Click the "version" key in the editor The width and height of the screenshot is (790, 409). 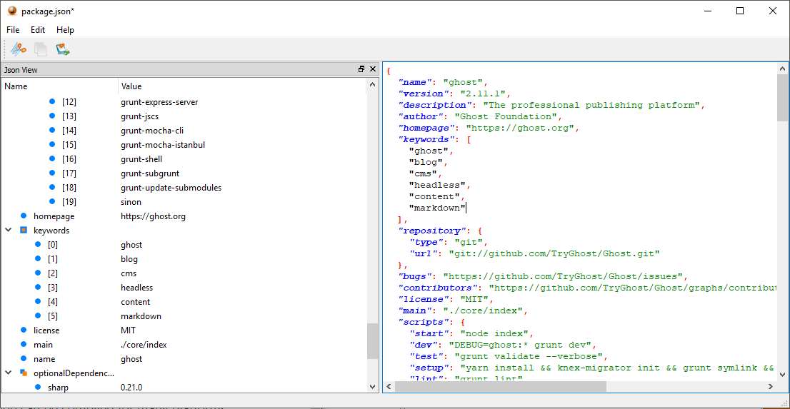click(423, 94)
